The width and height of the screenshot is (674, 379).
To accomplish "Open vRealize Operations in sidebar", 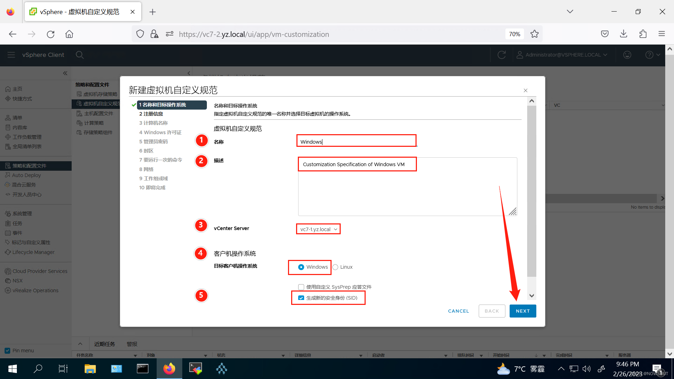I will [x=35, y=290].
